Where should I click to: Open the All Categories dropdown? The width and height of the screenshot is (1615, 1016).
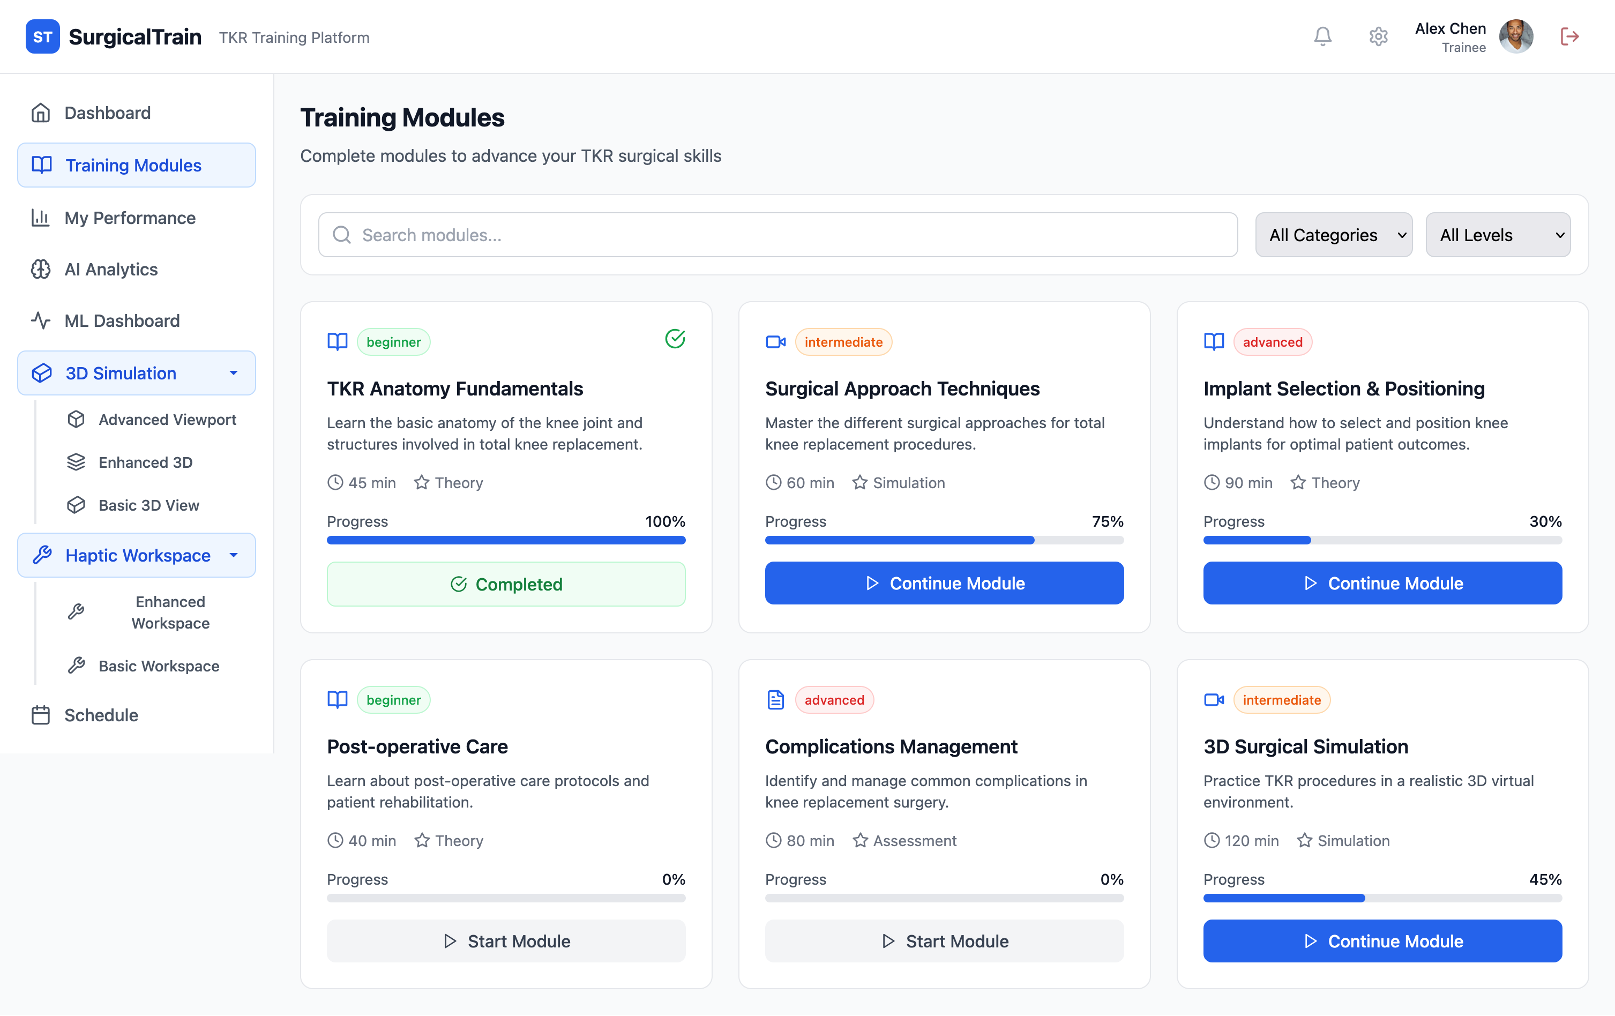[x=1333, y=235]
